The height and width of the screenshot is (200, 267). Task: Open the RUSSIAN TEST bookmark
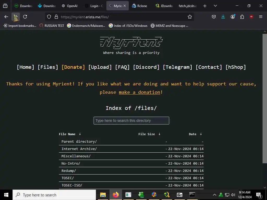pos(52,26)
